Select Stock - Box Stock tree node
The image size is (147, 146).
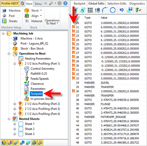click(28, 48)
